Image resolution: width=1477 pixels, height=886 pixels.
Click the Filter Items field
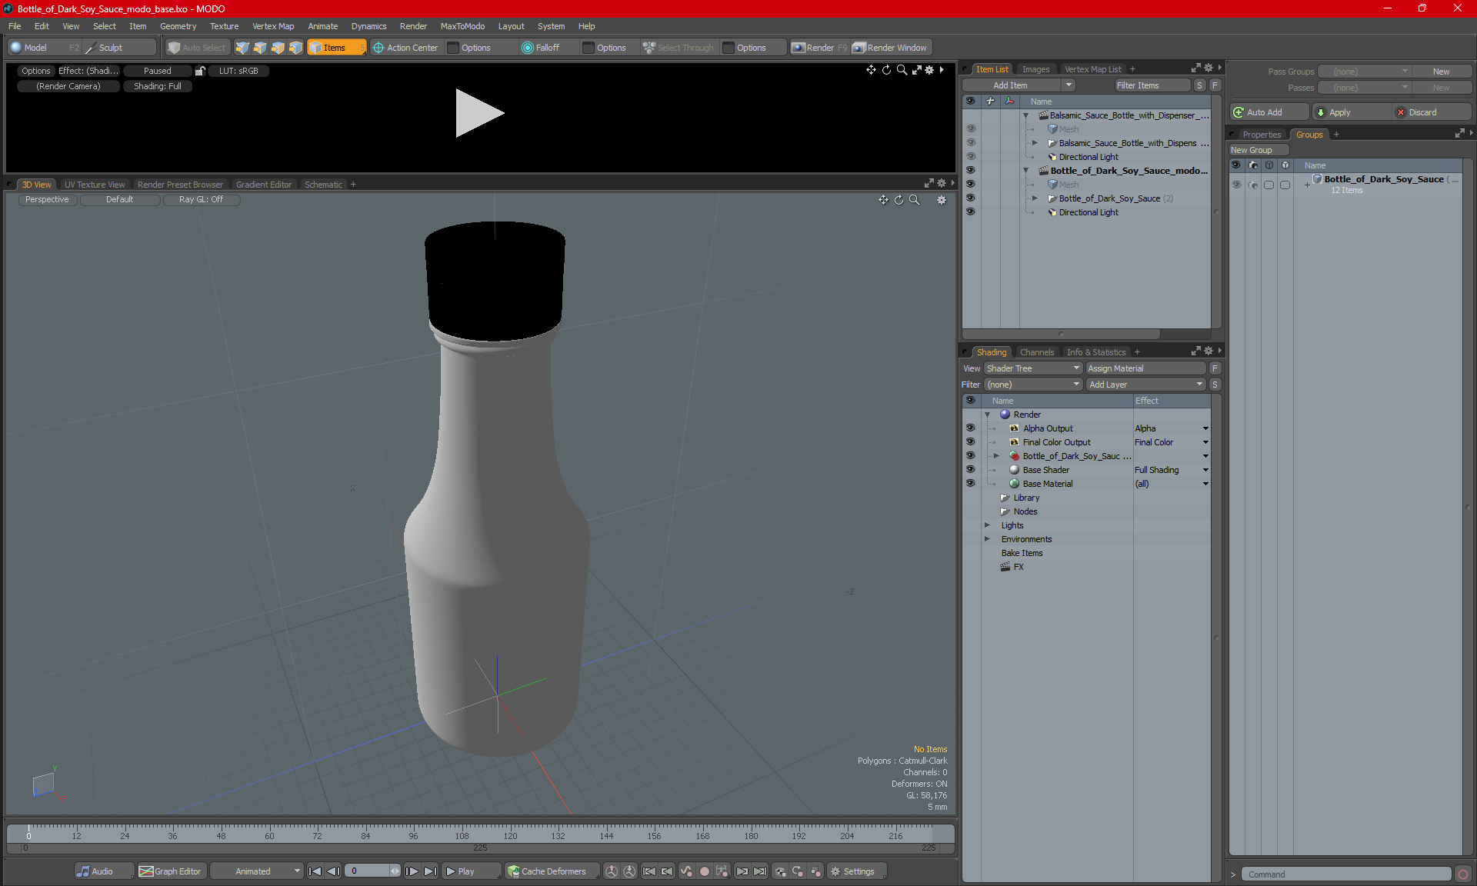point(1152,85)
